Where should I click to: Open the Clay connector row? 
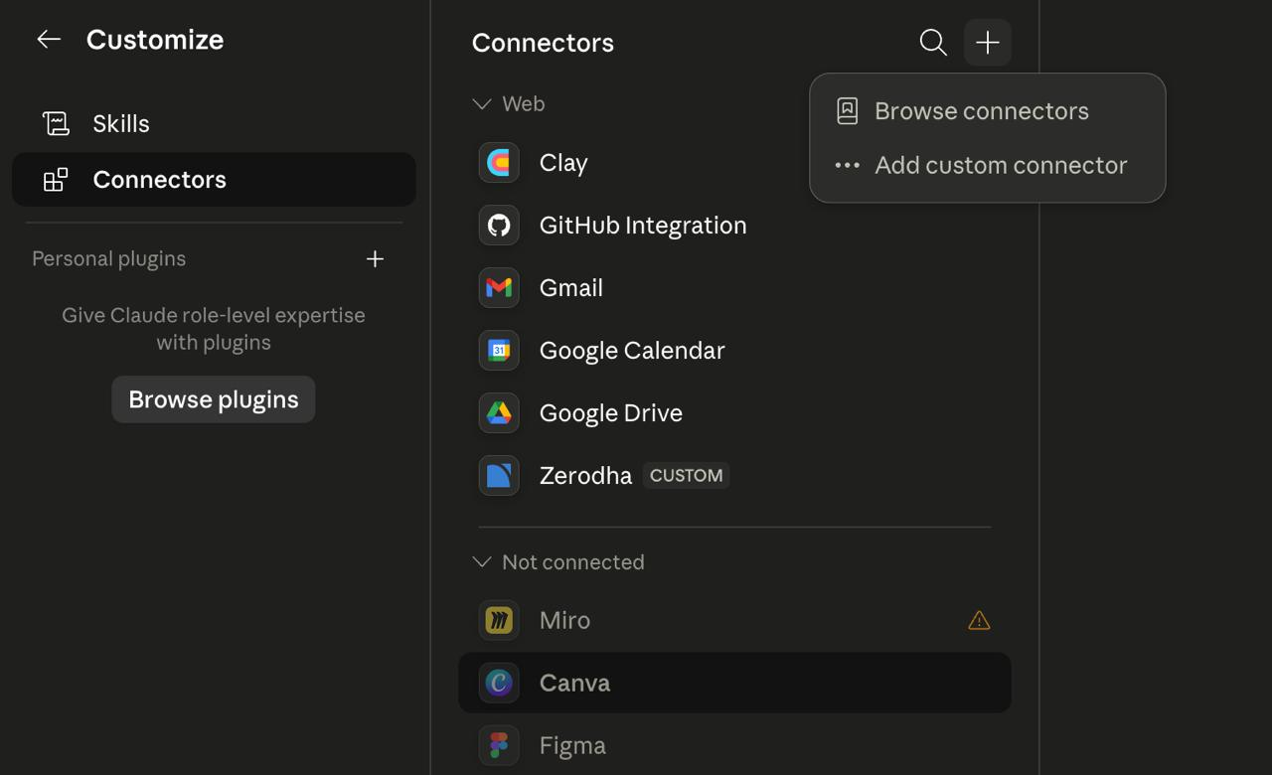(734, 163)
